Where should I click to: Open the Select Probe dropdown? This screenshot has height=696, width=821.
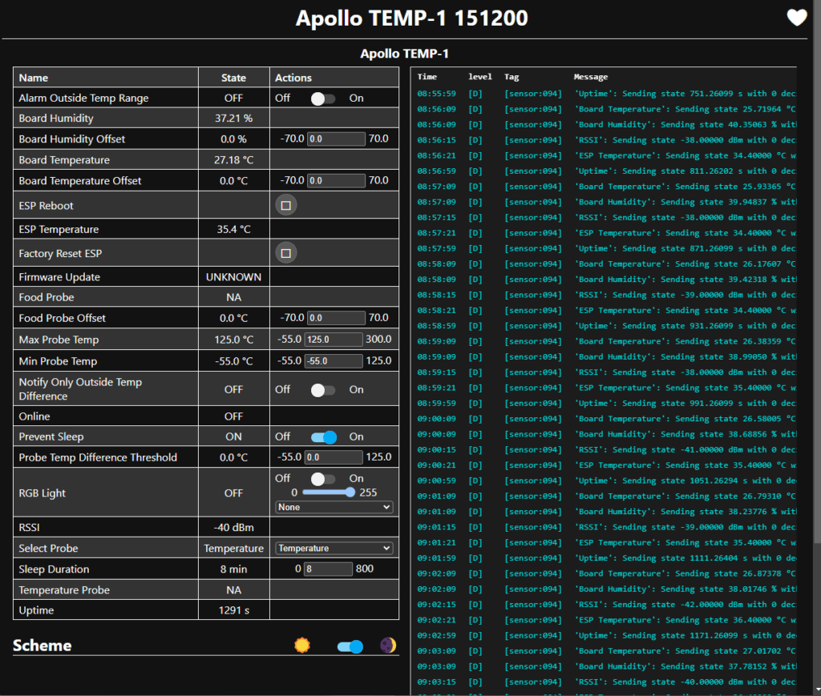[x=334, y=548]
